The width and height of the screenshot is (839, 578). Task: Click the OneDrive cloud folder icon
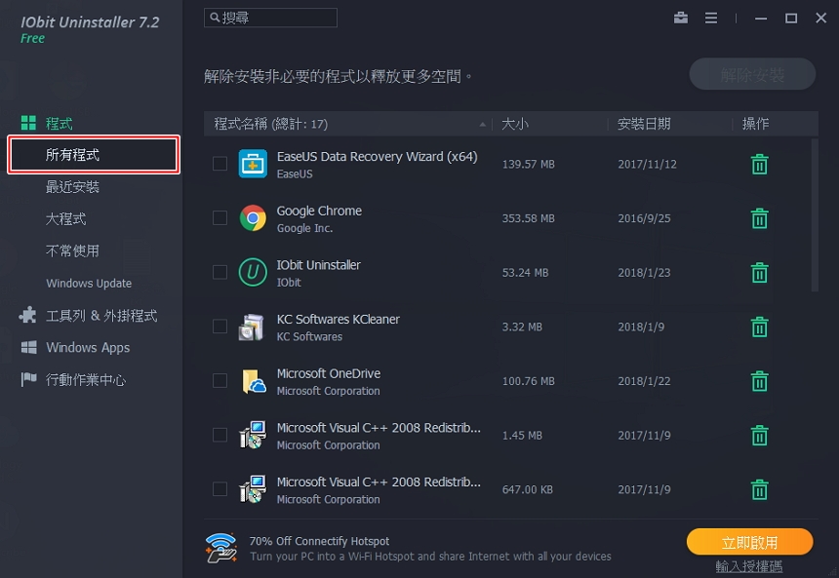254,381
